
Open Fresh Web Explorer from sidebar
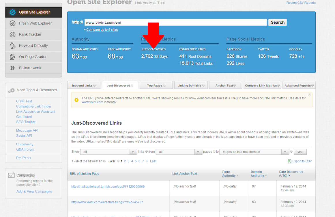[33, 23]
